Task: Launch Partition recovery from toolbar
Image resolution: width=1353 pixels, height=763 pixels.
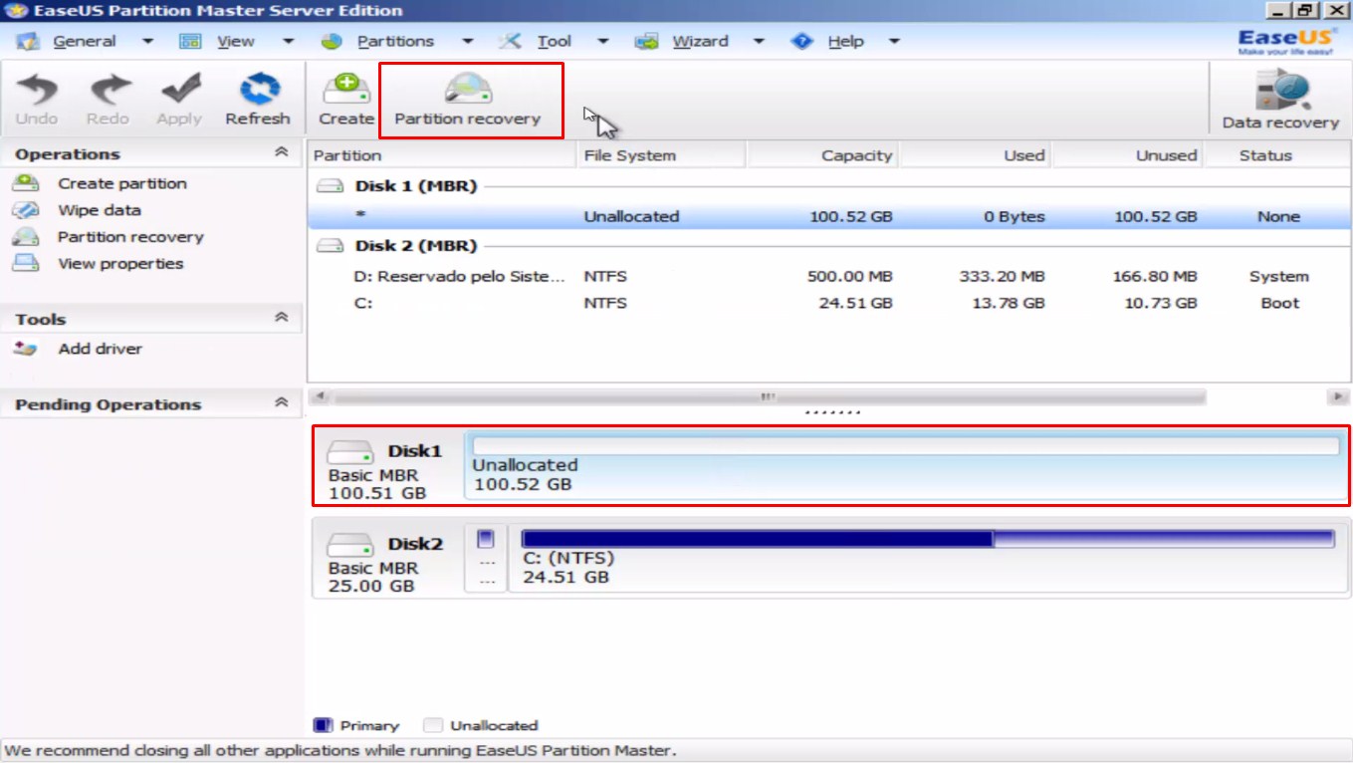Action: coord(468,98)
